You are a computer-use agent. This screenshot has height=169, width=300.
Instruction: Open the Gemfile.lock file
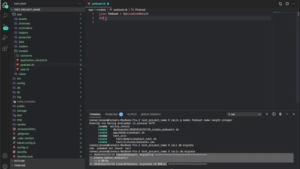(x=25, y=157)
